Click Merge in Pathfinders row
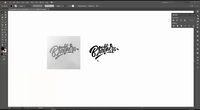The width and height of the screenshot is (200, 110). 181,26
